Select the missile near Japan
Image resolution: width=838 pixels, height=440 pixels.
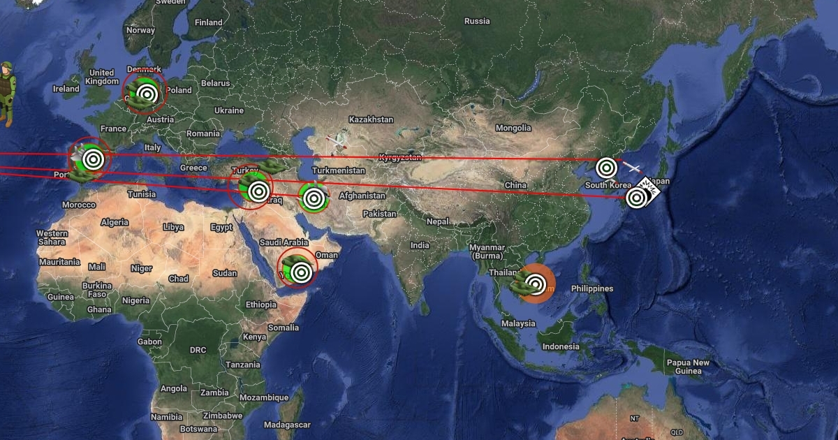click(633, 168)
